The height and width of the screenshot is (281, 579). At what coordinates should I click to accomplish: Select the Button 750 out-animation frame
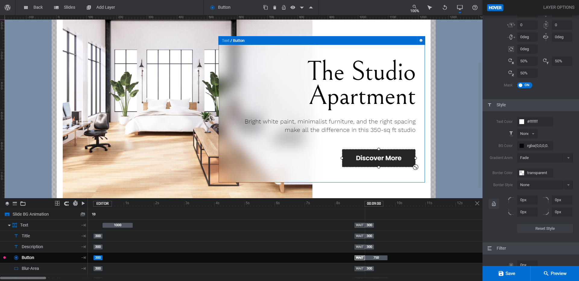(376, 258)
